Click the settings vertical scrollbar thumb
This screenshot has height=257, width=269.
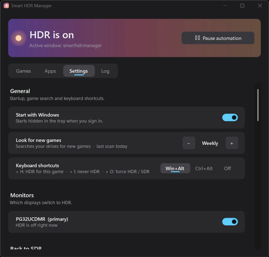258,105
